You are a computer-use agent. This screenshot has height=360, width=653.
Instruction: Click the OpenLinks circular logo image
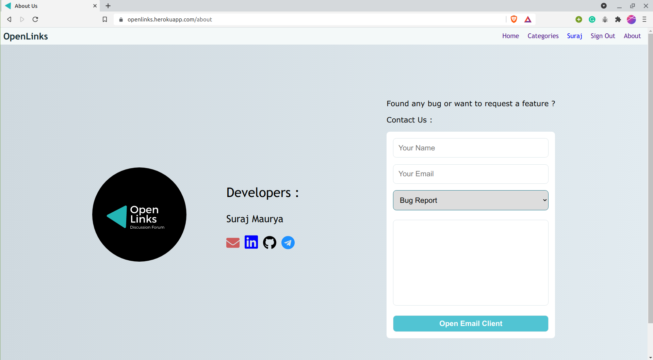pos(139,214)
